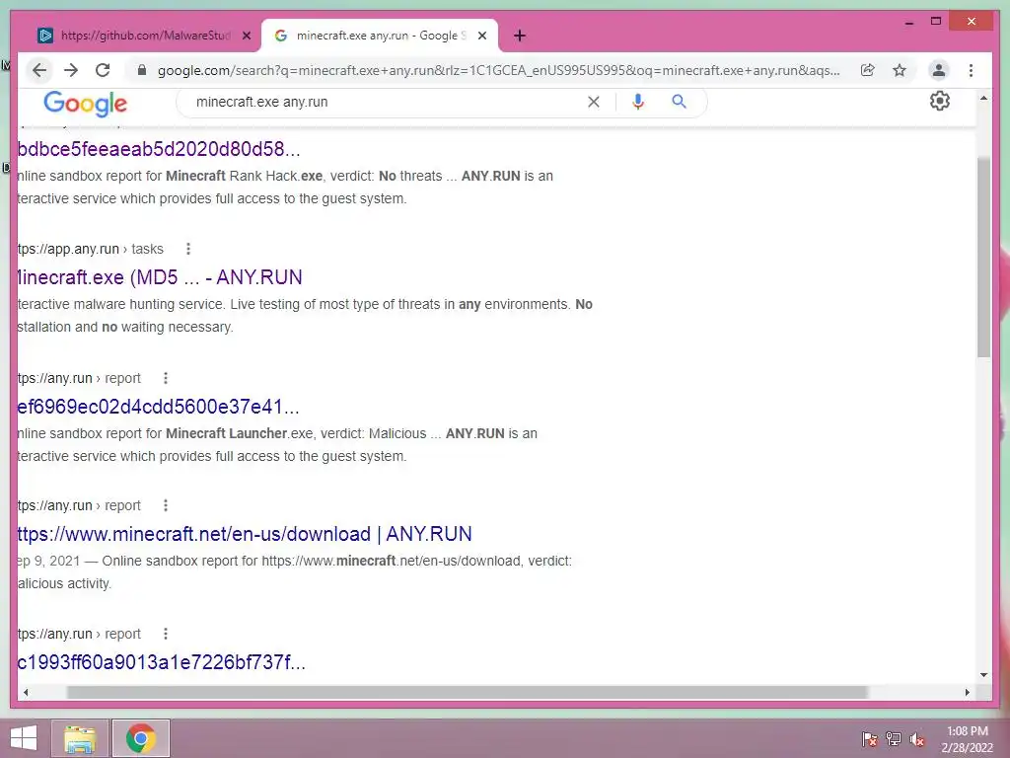1010x758 pixels.
Task: Open File Explorer from the taskbar
Action: pos(80,738)
